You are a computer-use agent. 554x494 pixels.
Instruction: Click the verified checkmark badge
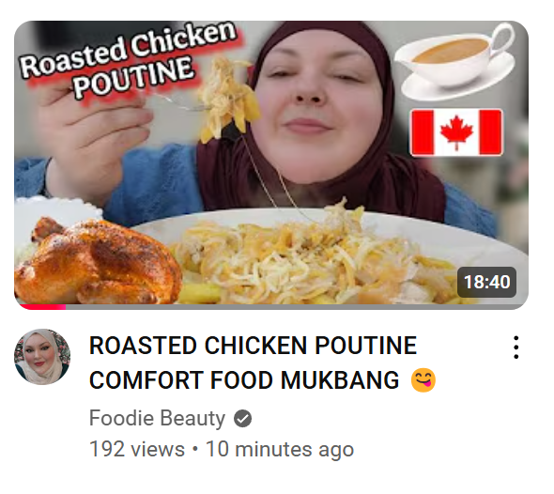(243, 418)
